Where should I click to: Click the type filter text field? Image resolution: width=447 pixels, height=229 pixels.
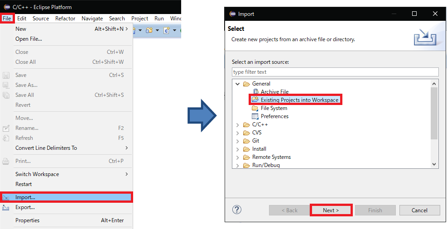[335, 72]
